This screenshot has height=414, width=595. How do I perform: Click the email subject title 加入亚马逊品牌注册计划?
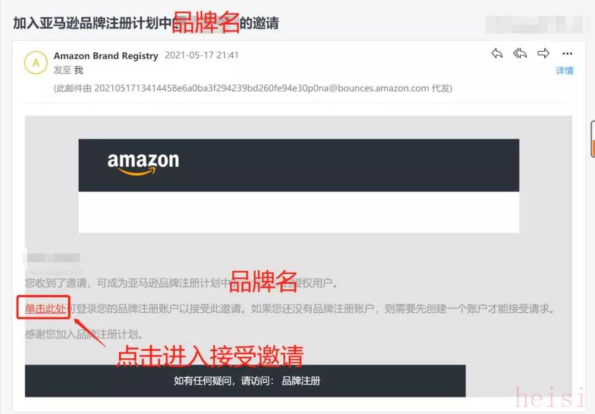93,23
